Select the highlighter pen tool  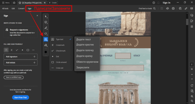46,28
